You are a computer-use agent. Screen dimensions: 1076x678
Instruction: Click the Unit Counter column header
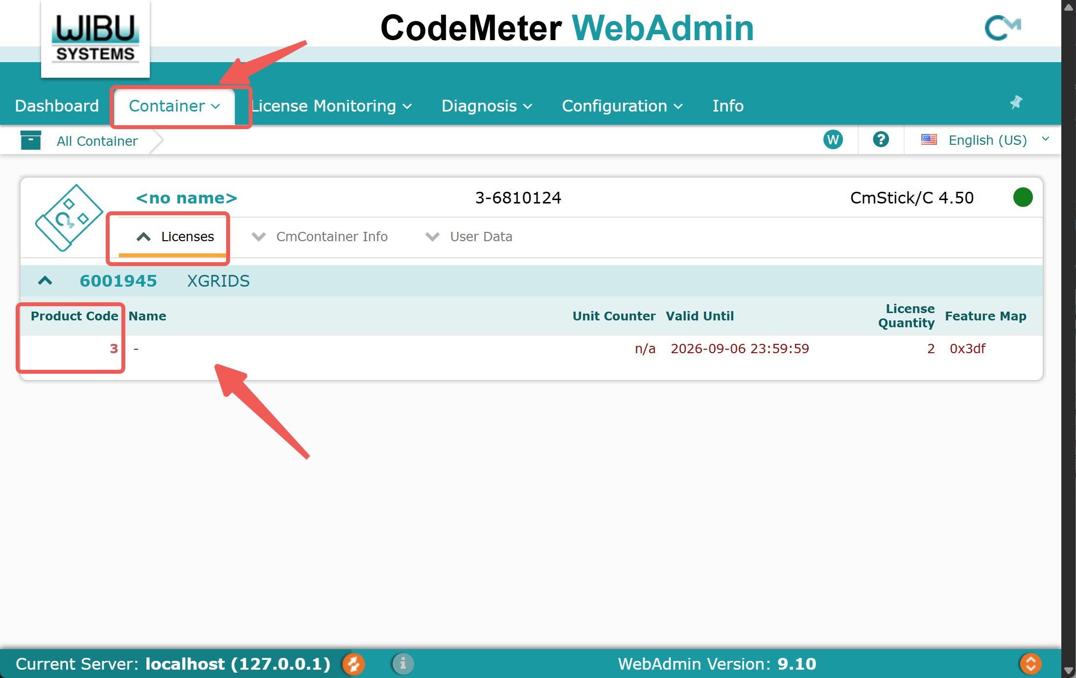[614, 316]
